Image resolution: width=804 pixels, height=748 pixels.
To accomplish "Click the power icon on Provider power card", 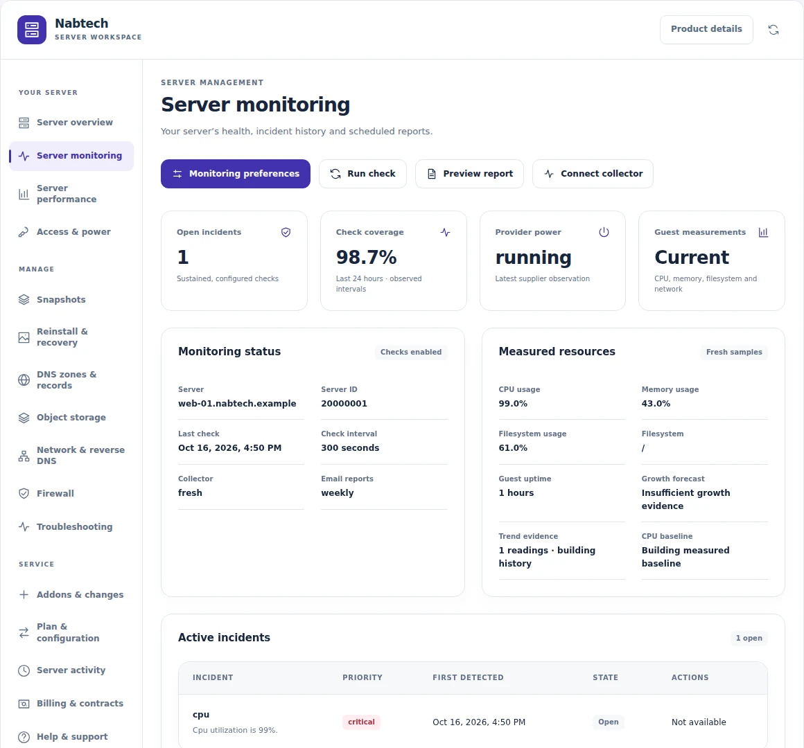I will click(604, 232).
